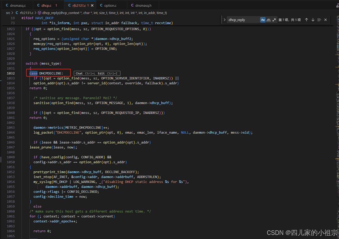Switch to the dhcp.c tab
Image resolution: width=339 pixels, height=239 pixels.
click(49, 5)
